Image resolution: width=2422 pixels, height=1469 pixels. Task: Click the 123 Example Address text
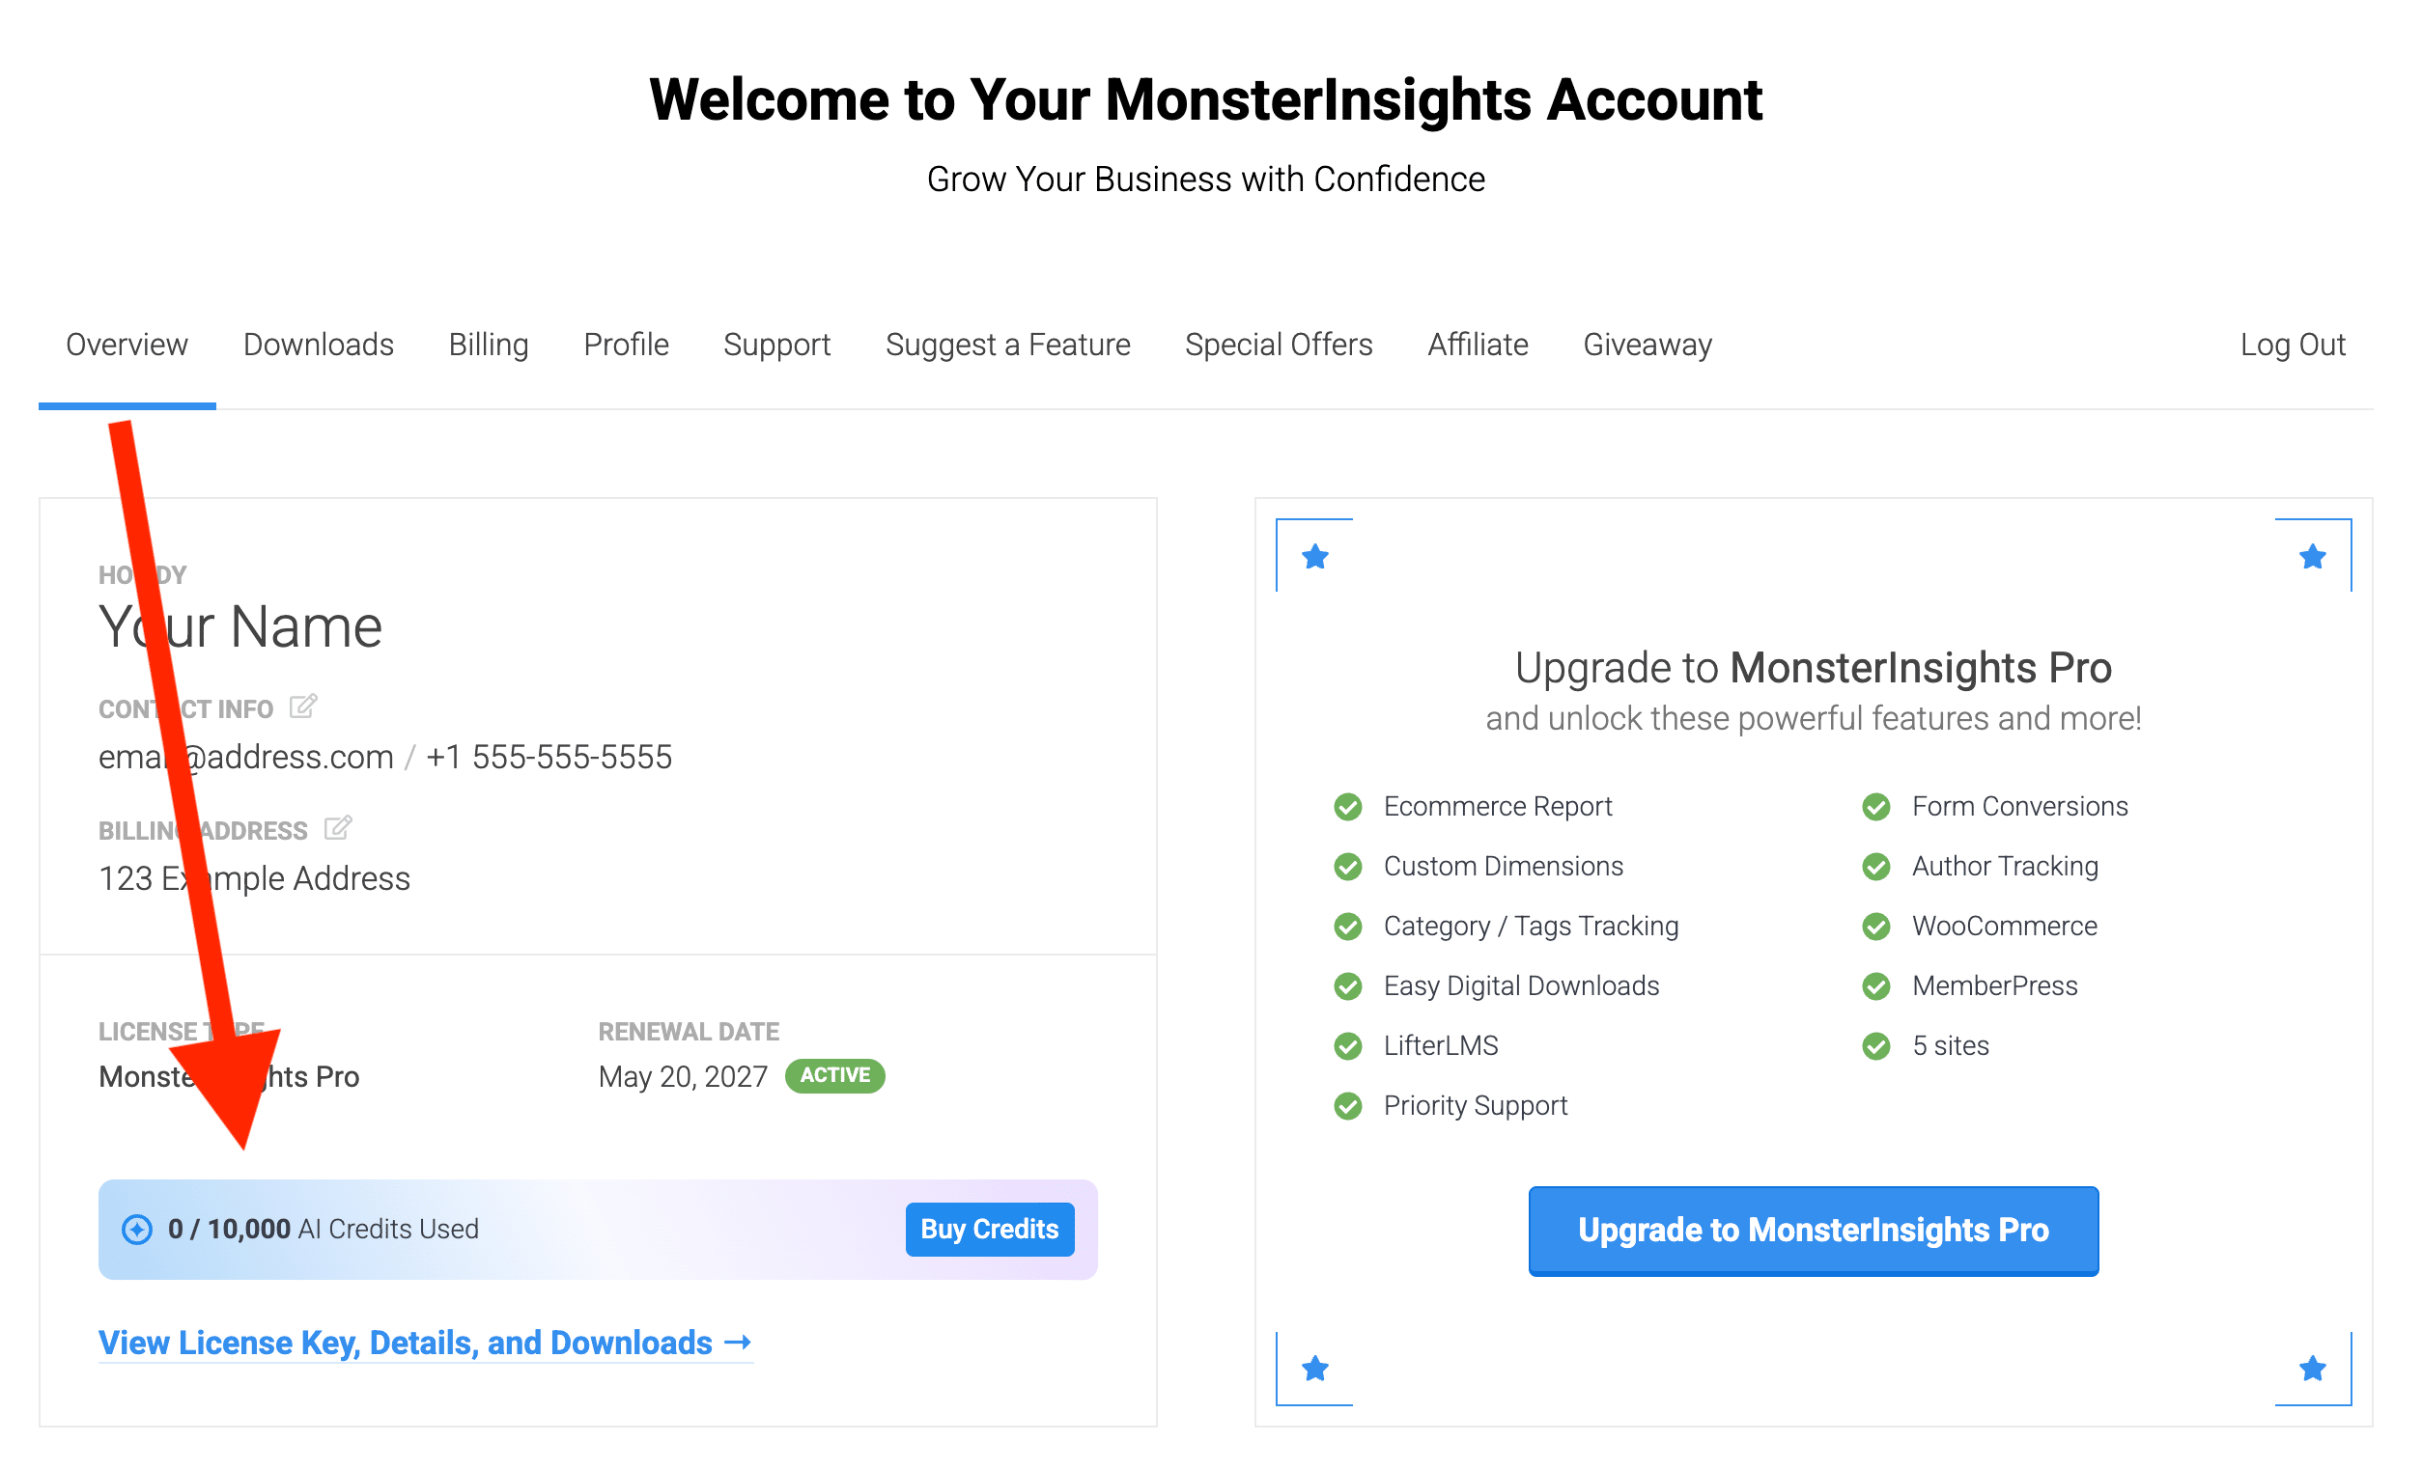pos(256,881)
